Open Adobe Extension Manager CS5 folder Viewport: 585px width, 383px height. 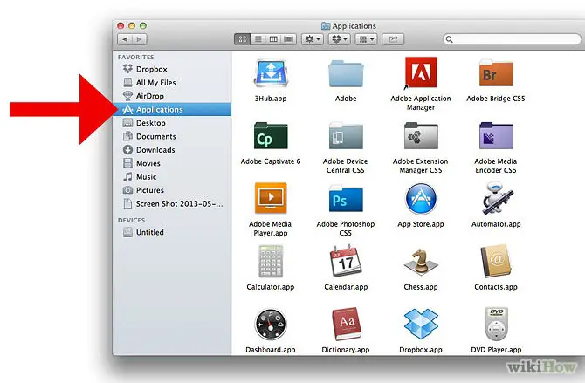pyautogui.click(x=421, y=136)
